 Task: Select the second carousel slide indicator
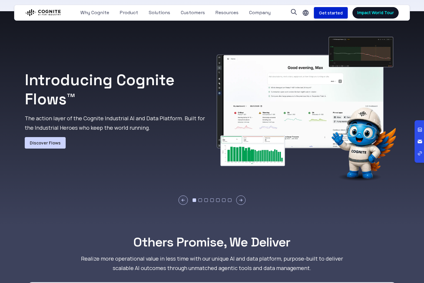pyautogui.click(x=200, y=200)
